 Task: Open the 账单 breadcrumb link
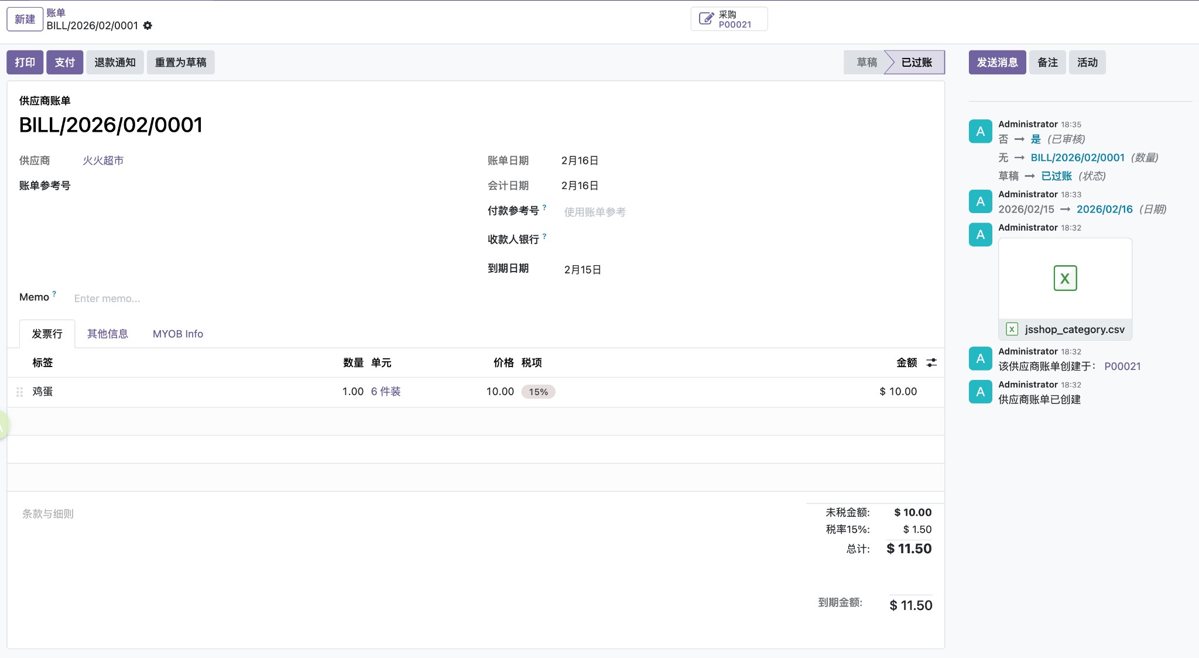(x=56, y=12)
